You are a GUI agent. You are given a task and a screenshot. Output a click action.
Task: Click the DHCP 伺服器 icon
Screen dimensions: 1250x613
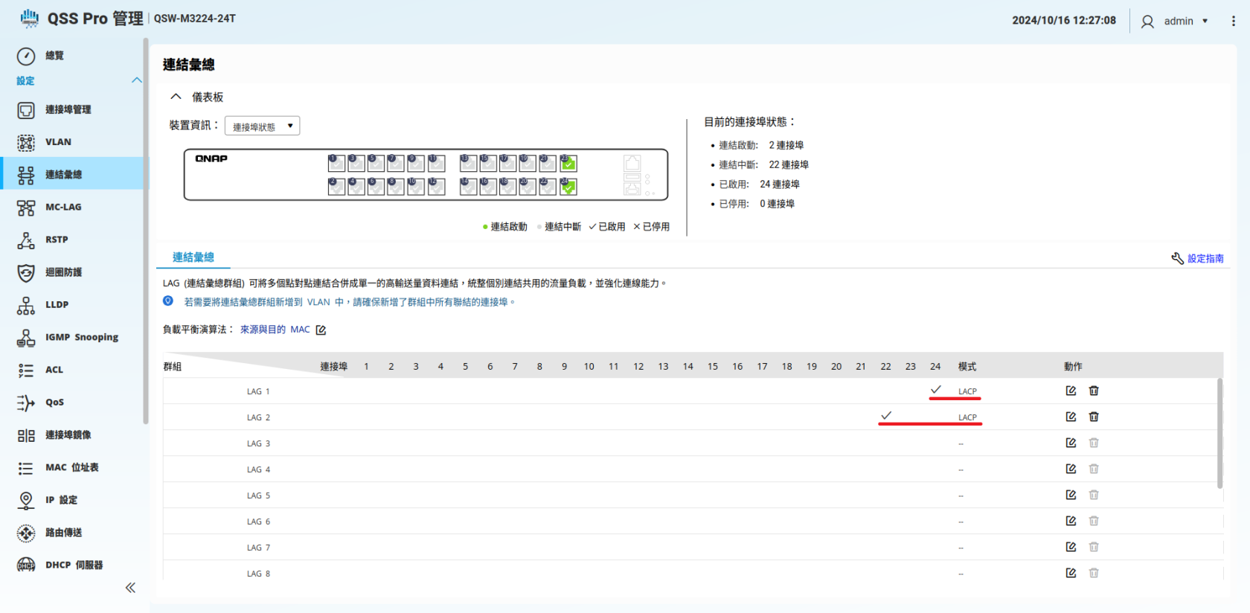pos(26,565)
